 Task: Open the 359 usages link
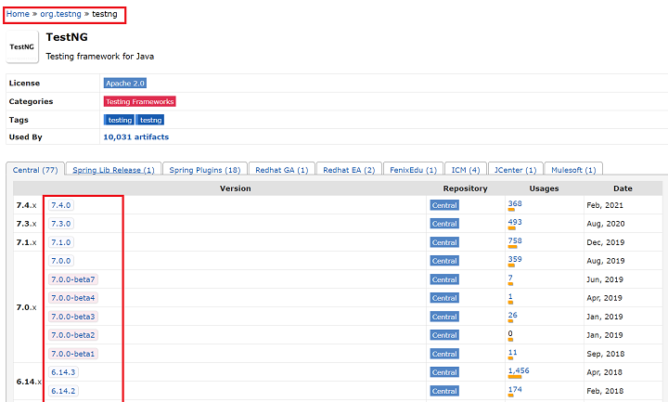(515, 259)
